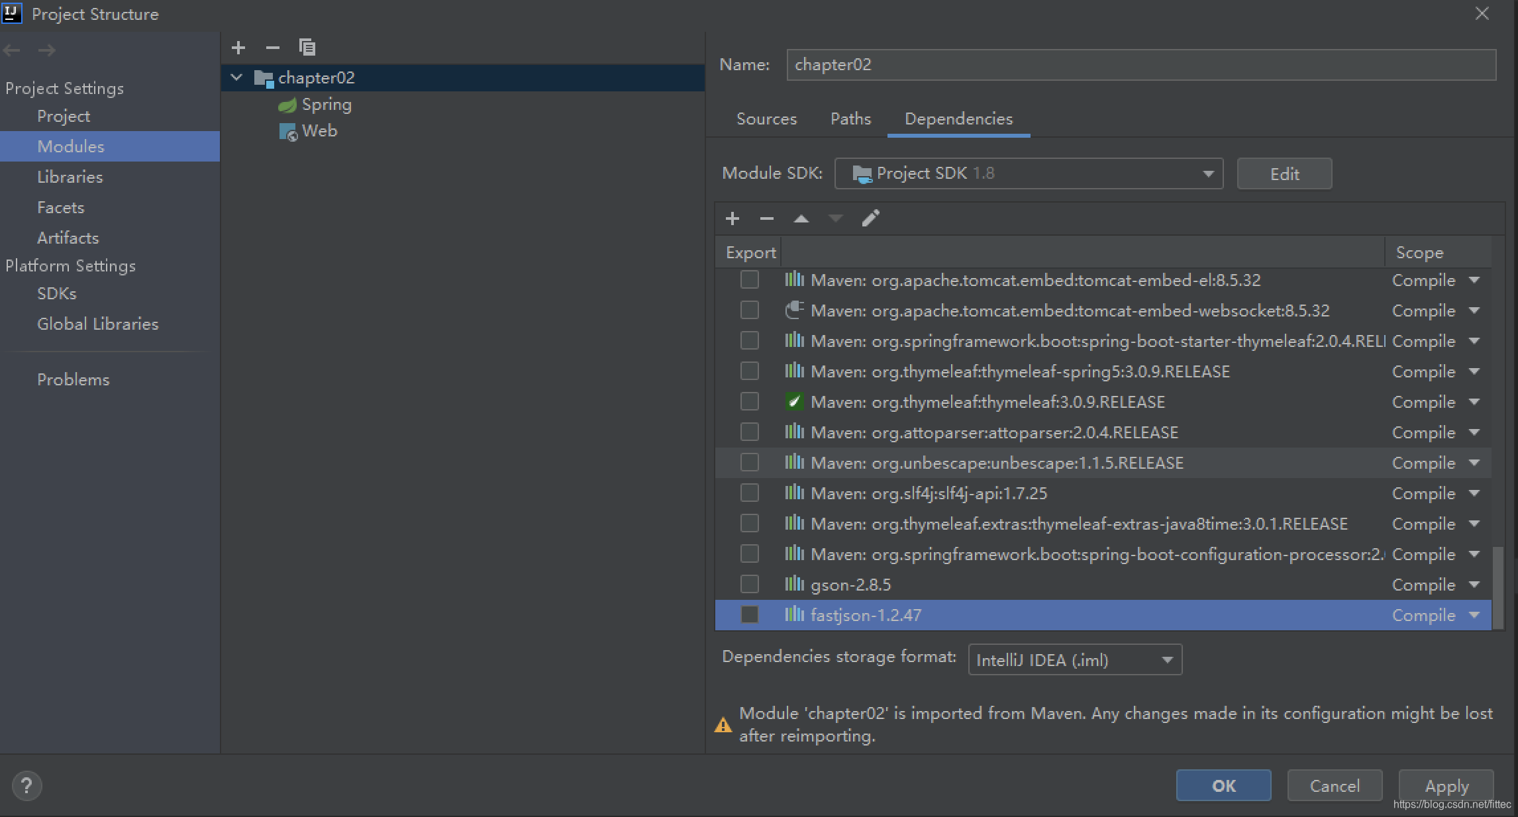Click the tomcat-embed-websocket library icon

794,310
